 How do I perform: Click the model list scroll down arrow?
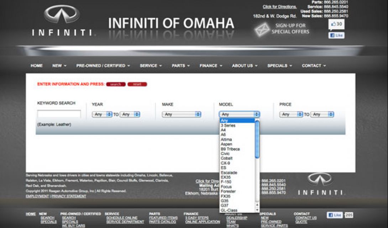pos(257,210)
